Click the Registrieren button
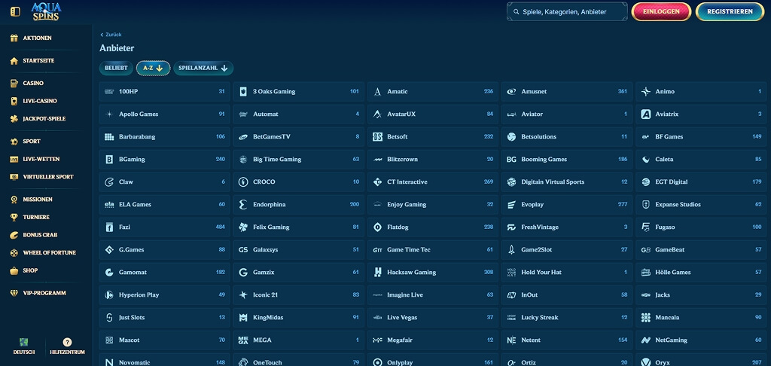Screen dimensions: 771x366 point(730,11)
